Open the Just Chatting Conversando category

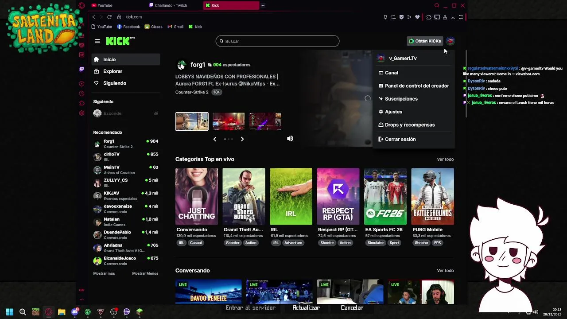pos(197,196)
